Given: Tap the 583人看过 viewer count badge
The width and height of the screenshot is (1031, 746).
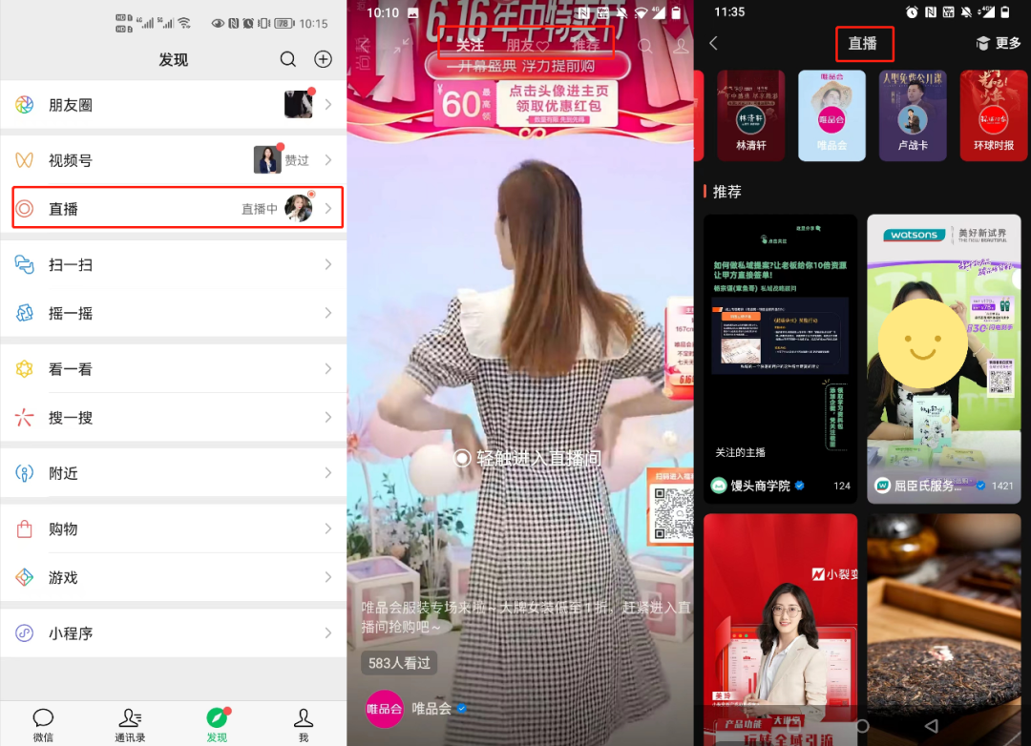Looking at the screenshot, I should [x=398, y=662].
